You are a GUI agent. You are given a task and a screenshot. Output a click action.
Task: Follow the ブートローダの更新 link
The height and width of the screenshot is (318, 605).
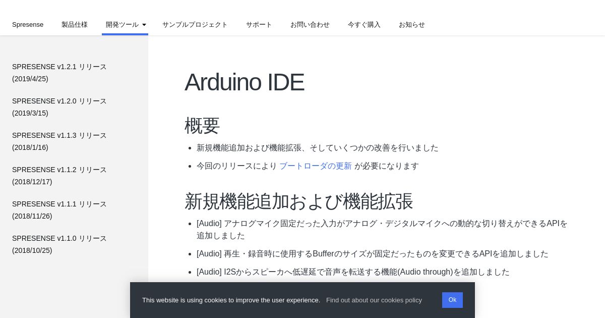[x=316, y=166]
